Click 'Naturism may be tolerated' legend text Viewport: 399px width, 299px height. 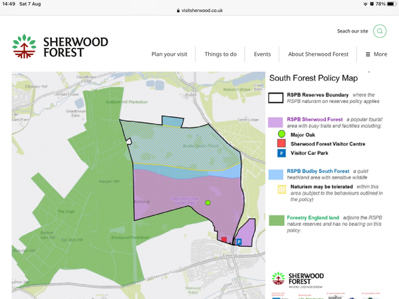click(322, 187)
